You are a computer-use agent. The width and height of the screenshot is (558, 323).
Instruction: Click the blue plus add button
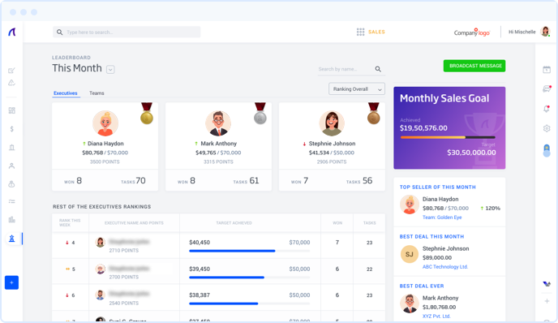coord(11,282)
